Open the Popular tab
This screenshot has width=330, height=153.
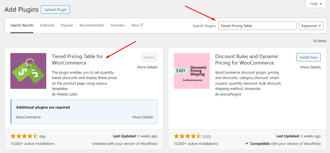(67, 25)
